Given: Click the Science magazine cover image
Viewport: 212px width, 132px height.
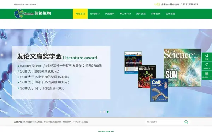Looking at the screenshot, I should (182, 67).
